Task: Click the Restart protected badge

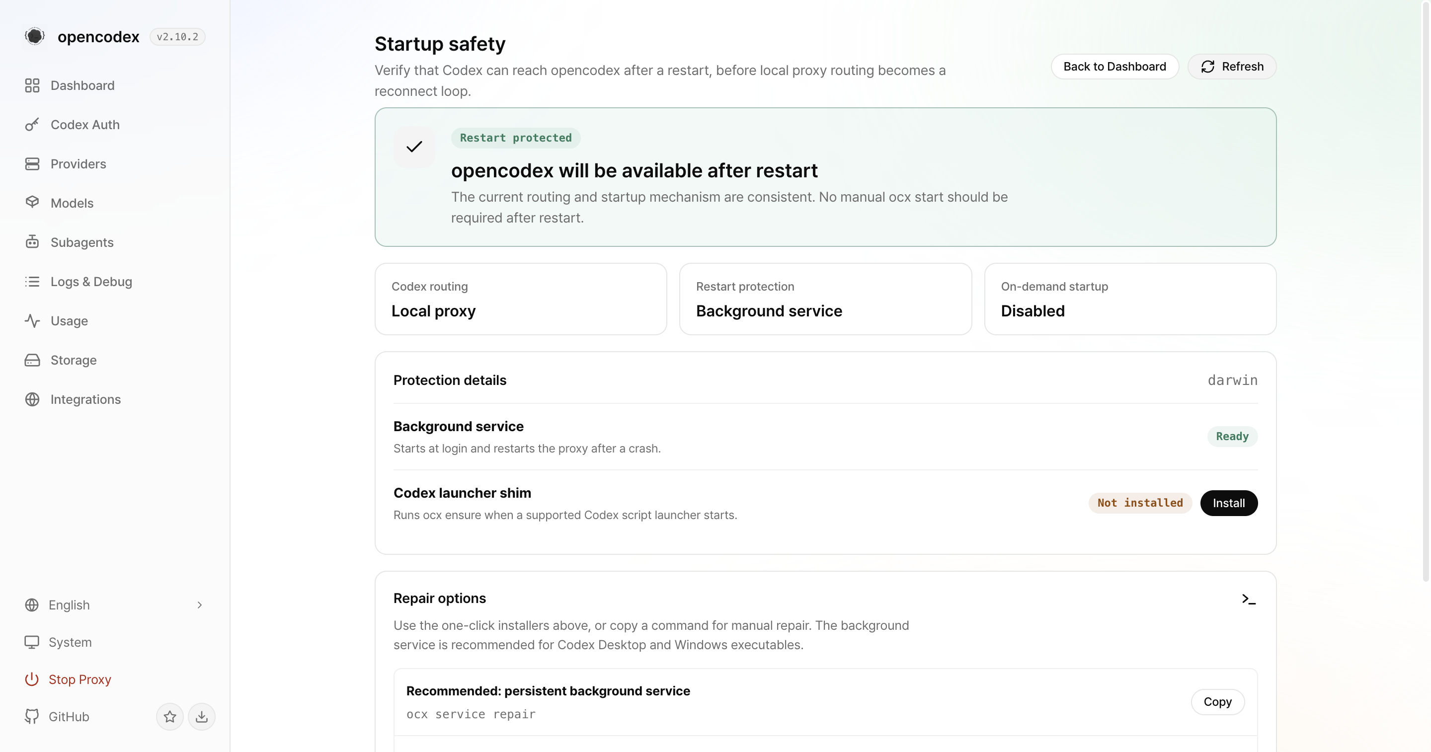Action: tap(516, 138)
